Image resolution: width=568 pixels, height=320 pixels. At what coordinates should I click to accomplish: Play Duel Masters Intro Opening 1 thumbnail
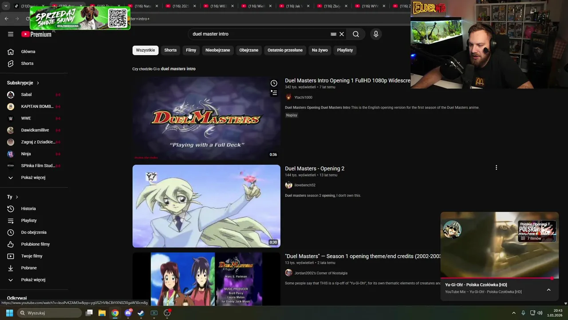point(206,118)
